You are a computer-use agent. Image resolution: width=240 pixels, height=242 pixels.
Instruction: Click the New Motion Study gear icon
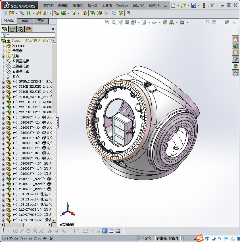[85, 13]
